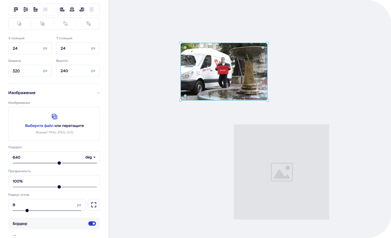
Task: Center selection horizontally with align icon
Action: tap(72, 9)
